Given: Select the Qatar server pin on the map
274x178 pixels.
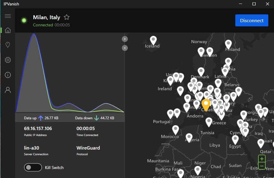Looking at the screenshot, I should coord(261,143).
